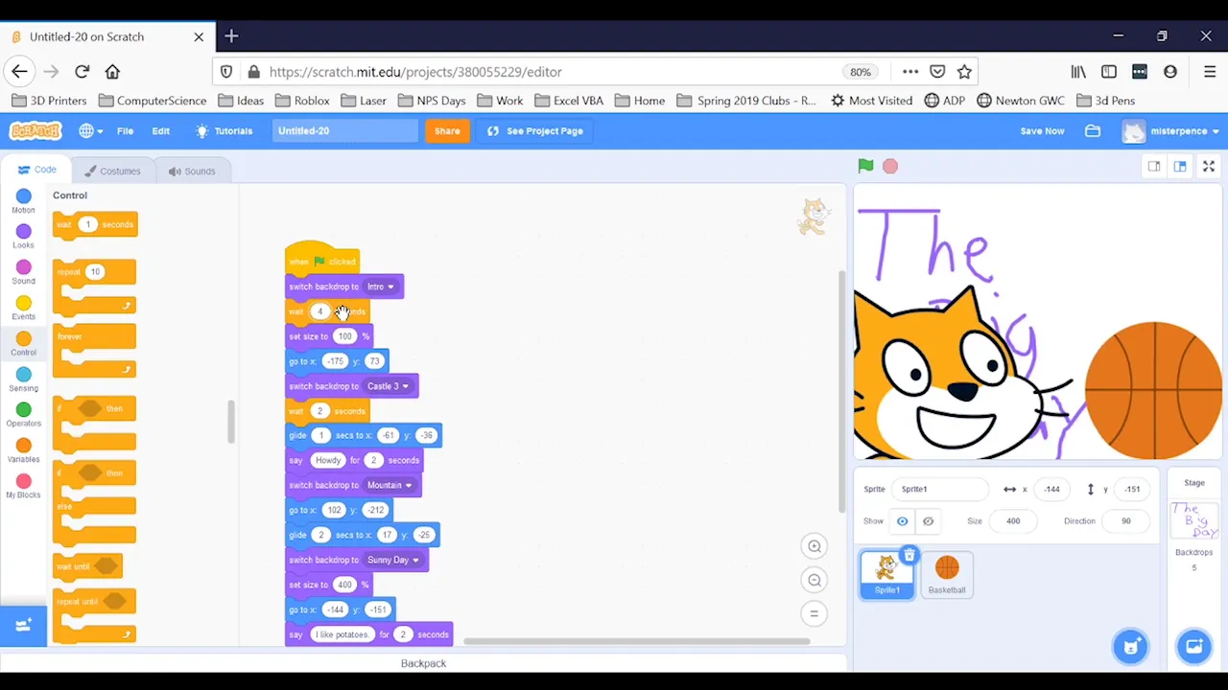
Task: Open the Intro backdrop dropdown
Action: (381, 287)
